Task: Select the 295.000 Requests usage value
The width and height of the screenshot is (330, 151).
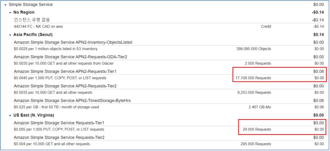Action: (256, 144)
